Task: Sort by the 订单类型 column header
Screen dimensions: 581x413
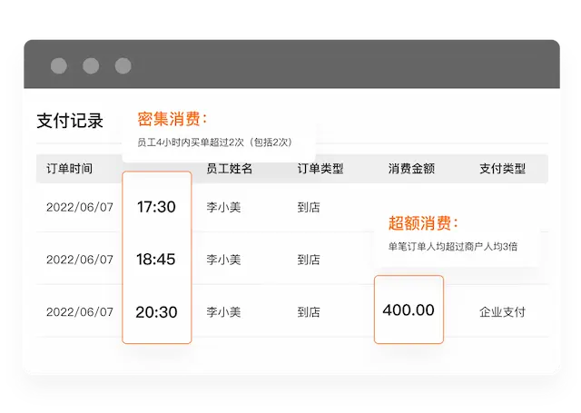Action: click(320, 169)
